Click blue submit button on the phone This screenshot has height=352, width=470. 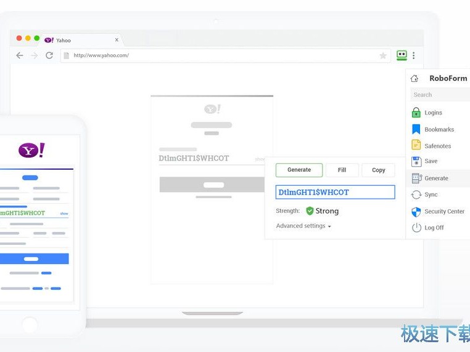coord(34,258)
